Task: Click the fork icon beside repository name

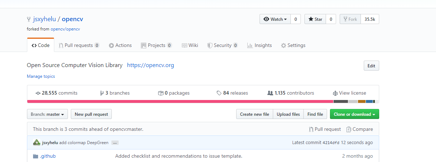Action: coord(29,19)
